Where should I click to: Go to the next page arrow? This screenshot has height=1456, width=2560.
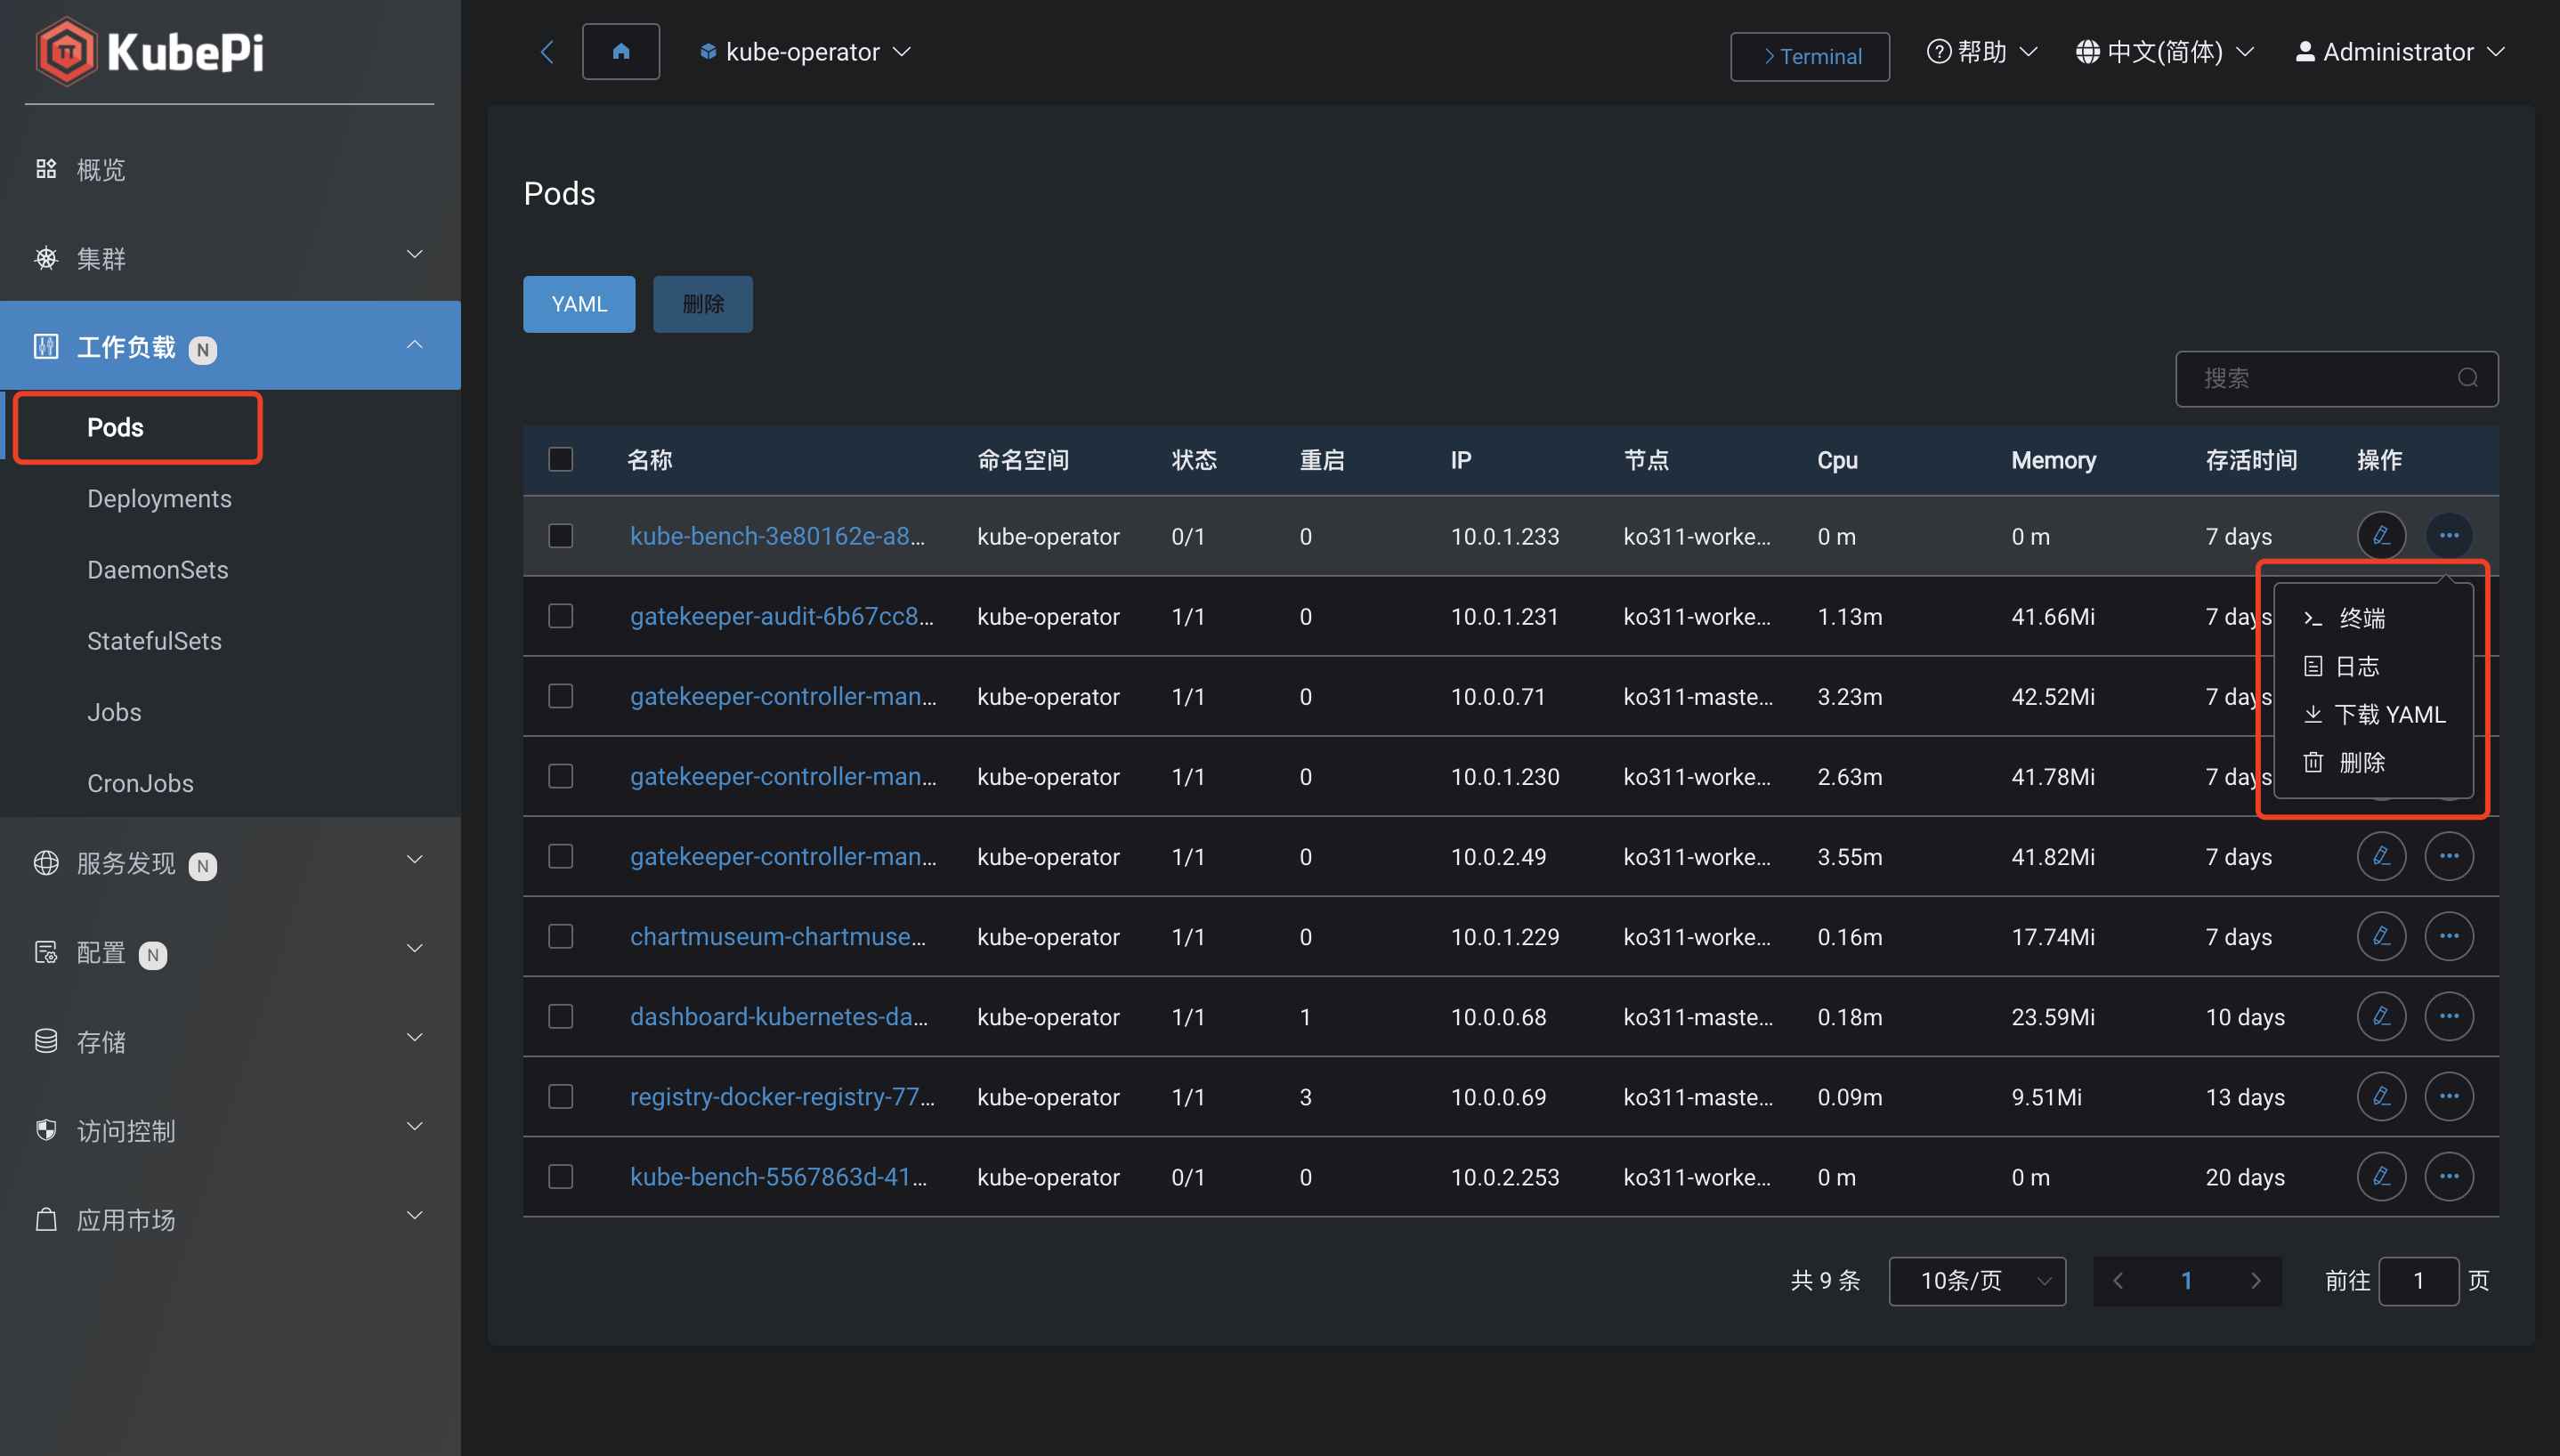coord(2256,1281)
